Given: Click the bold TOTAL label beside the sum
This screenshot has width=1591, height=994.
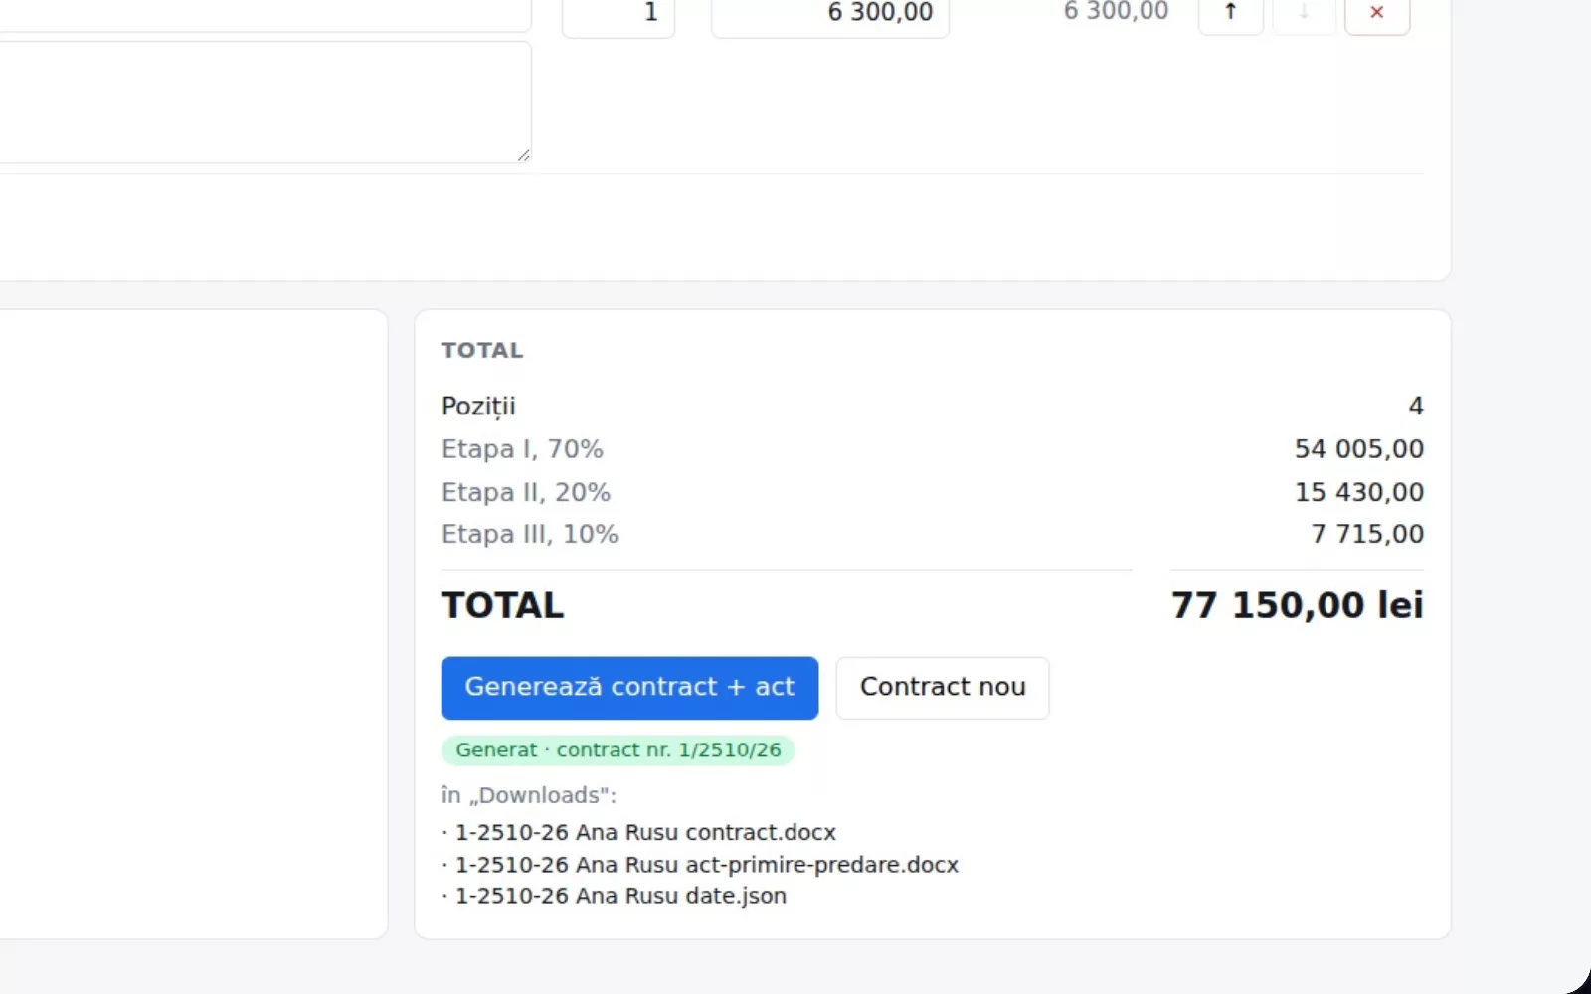Looking at the screenshot, I should coord(502,605).
